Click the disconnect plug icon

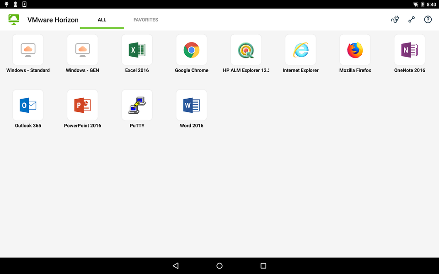click(x=395, y=20)
